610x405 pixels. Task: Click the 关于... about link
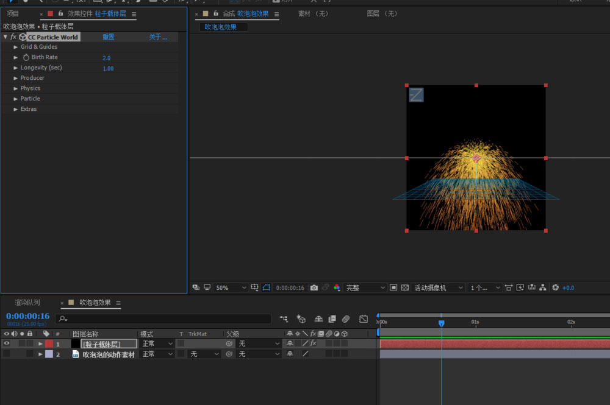click(158, 37)
